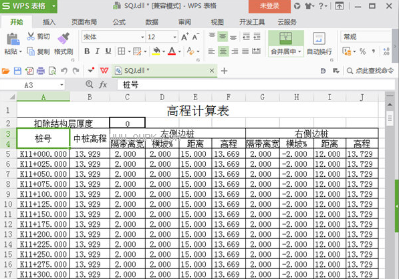Switch to the 公式 tab
Screen dimensions: 399x279
coord(119,22)
